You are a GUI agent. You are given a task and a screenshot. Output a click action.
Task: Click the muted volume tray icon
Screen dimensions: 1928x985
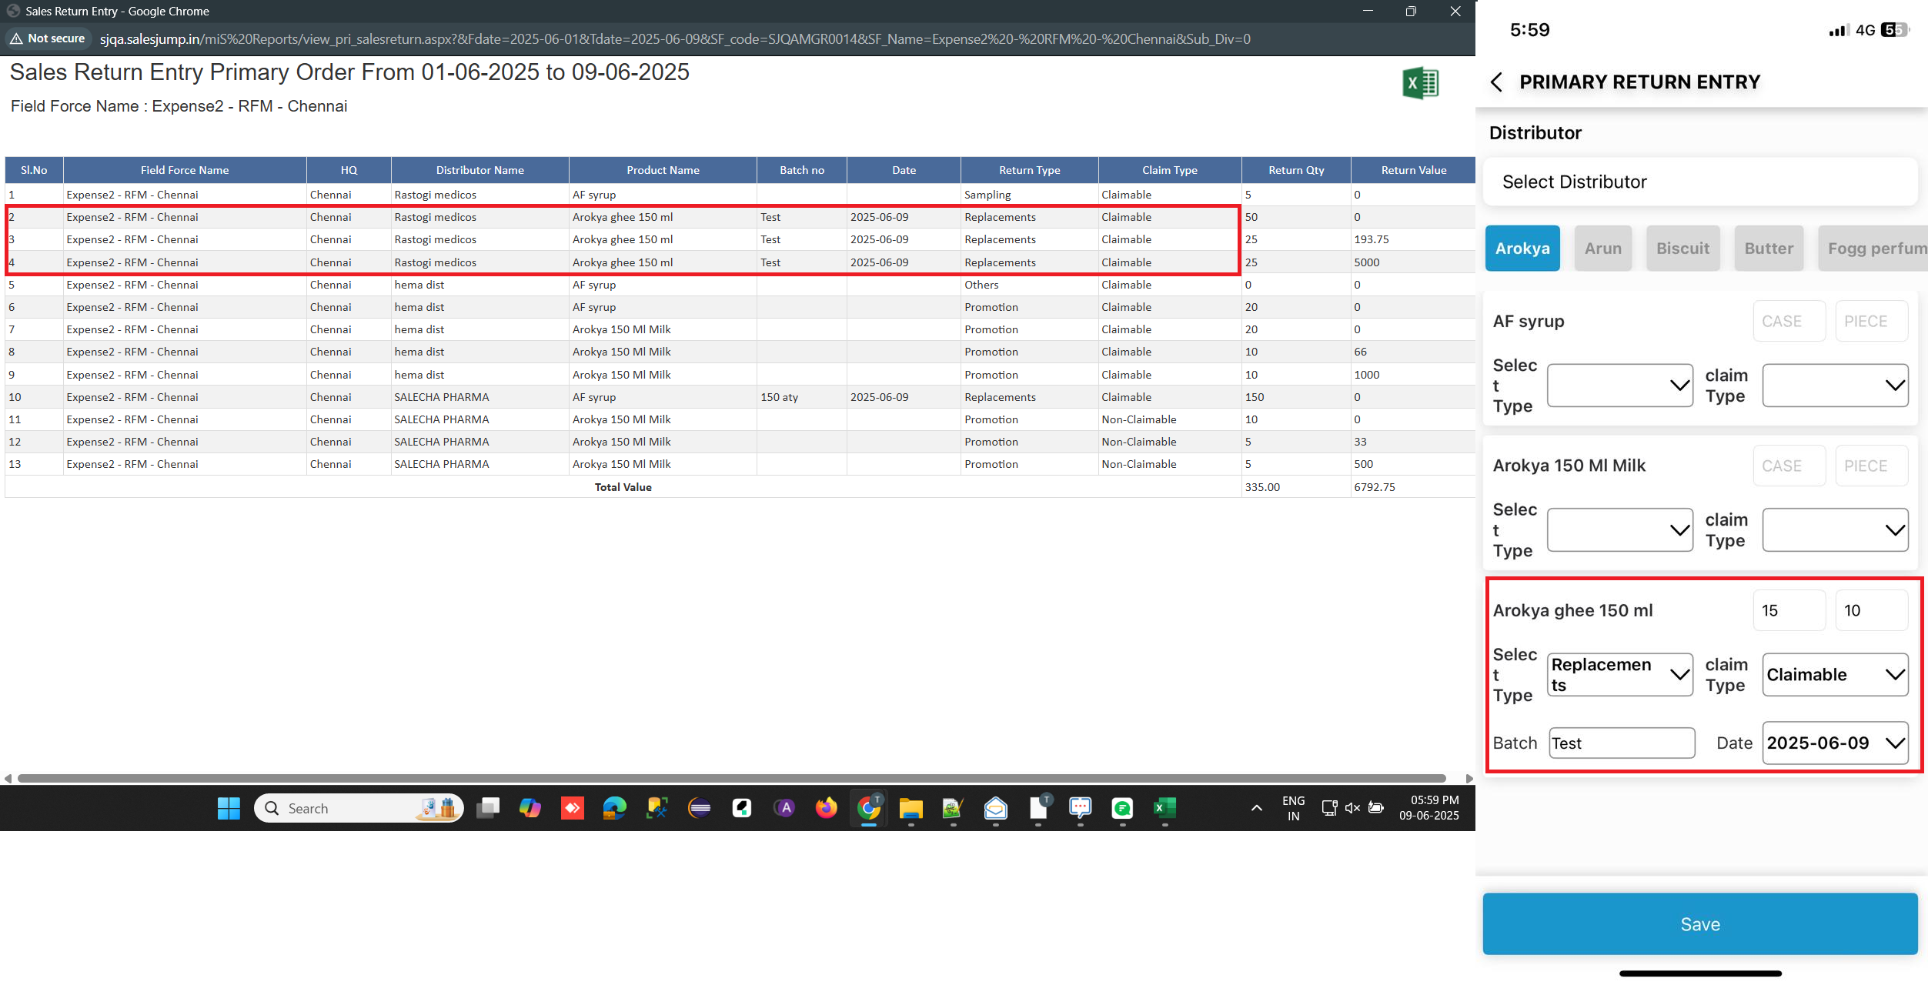1352,808
